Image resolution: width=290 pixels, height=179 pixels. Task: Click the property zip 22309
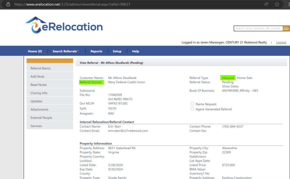click(x=226, y=152)
